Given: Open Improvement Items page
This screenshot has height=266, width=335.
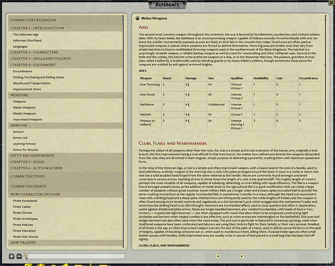Looking at the screenshot, I should 27,89.
